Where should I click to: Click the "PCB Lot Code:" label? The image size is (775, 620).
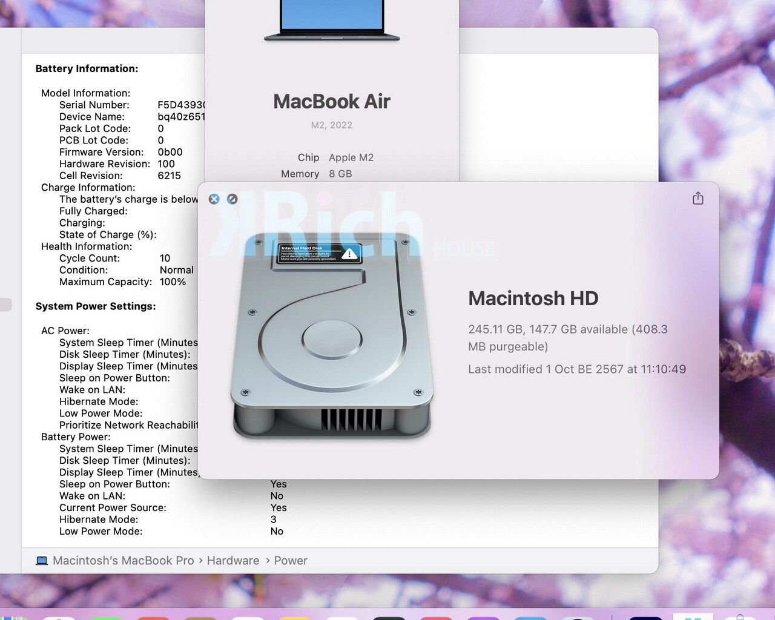[94, 140]
